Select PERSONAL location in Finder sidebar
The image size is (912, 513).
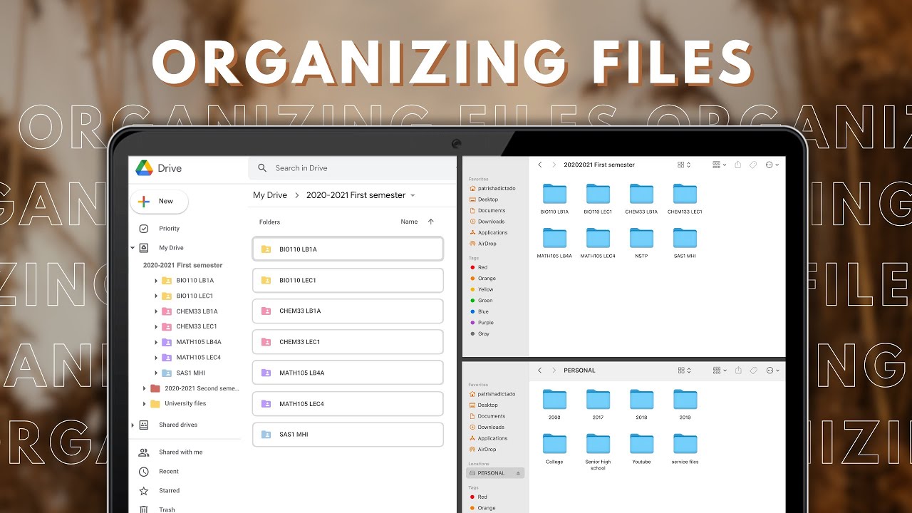pyautogui.click(x=494, y=473)
